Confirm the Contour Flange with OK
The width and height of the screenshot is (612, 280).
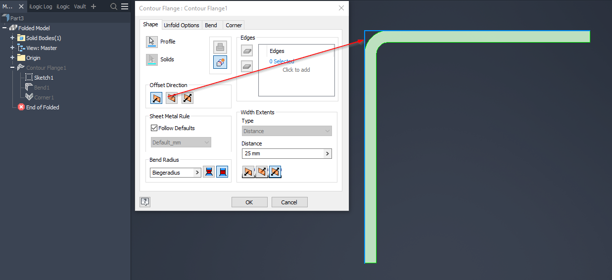tap(249, 202)
